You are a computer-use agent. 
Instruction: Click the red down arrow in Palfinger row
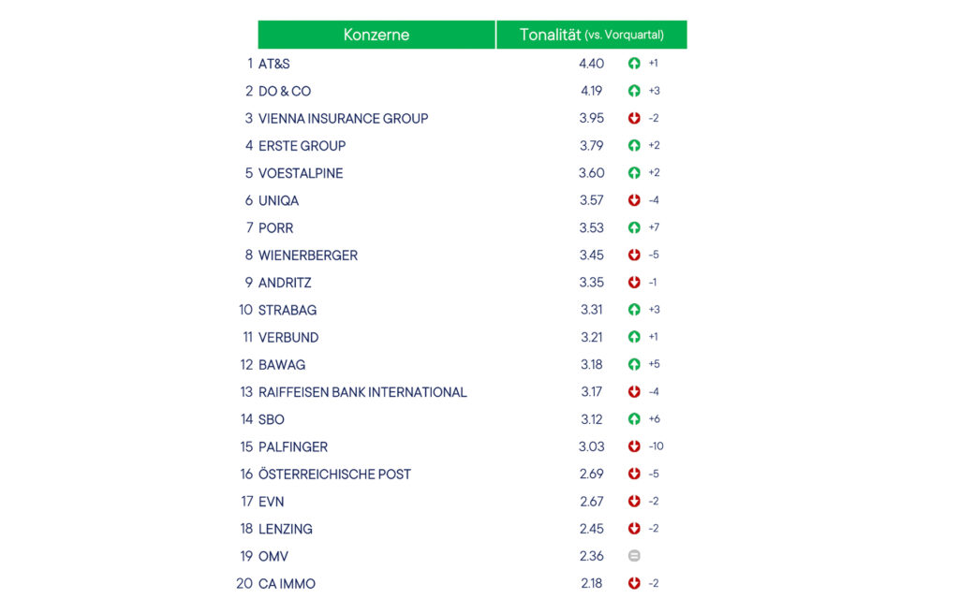[634, 446]
